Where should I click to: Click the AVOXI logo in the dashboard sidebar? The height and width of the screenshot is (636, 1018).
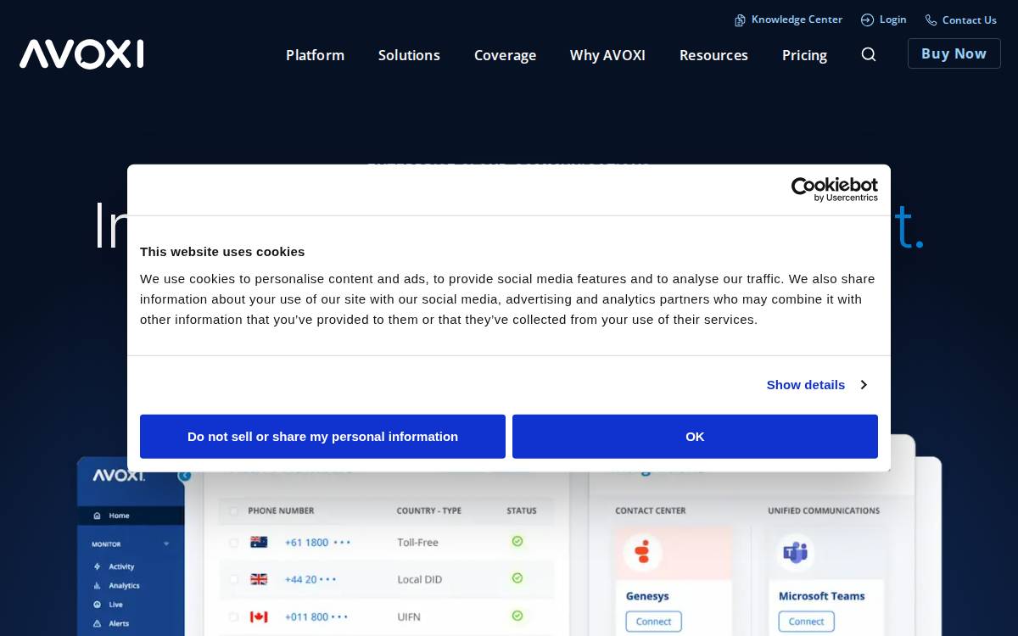[119, 476]
